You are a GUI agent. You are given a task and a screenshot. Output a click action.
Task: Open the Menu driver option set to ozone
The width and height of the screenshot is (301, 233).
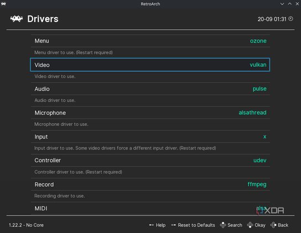(150, 41)
